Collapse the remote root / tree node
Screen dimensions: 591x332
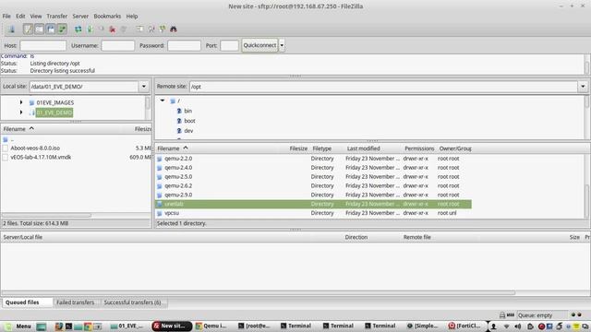click(x=163, y=101)
